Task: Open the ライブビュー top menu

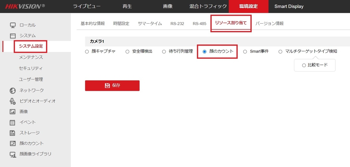Action: click(87, 6)
